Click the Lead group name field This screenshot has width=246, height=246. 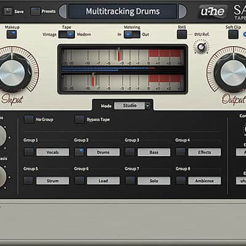[103, 181]
